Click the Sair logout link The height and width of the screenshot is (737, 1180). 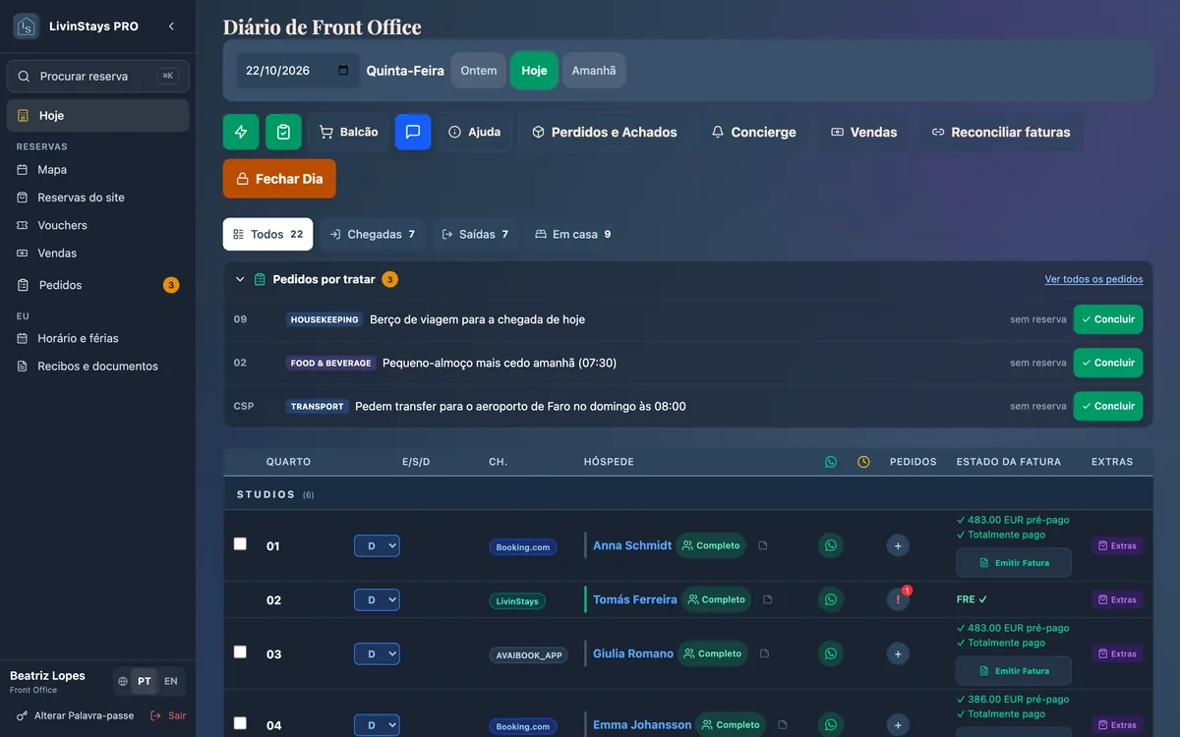pyautogui.click(x=168, y=715)
